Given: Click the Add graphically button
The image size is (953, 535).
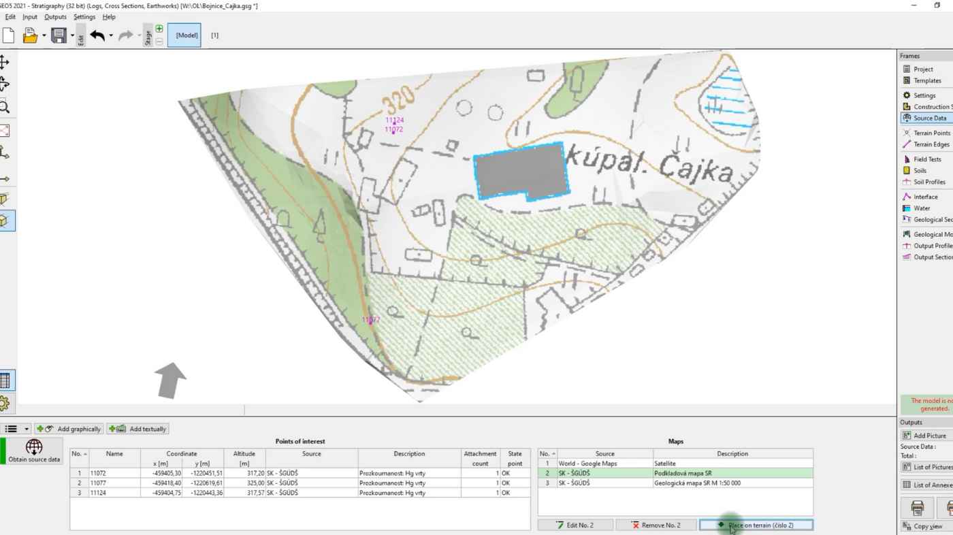Looking at the screenshot, I should [69, 429].
